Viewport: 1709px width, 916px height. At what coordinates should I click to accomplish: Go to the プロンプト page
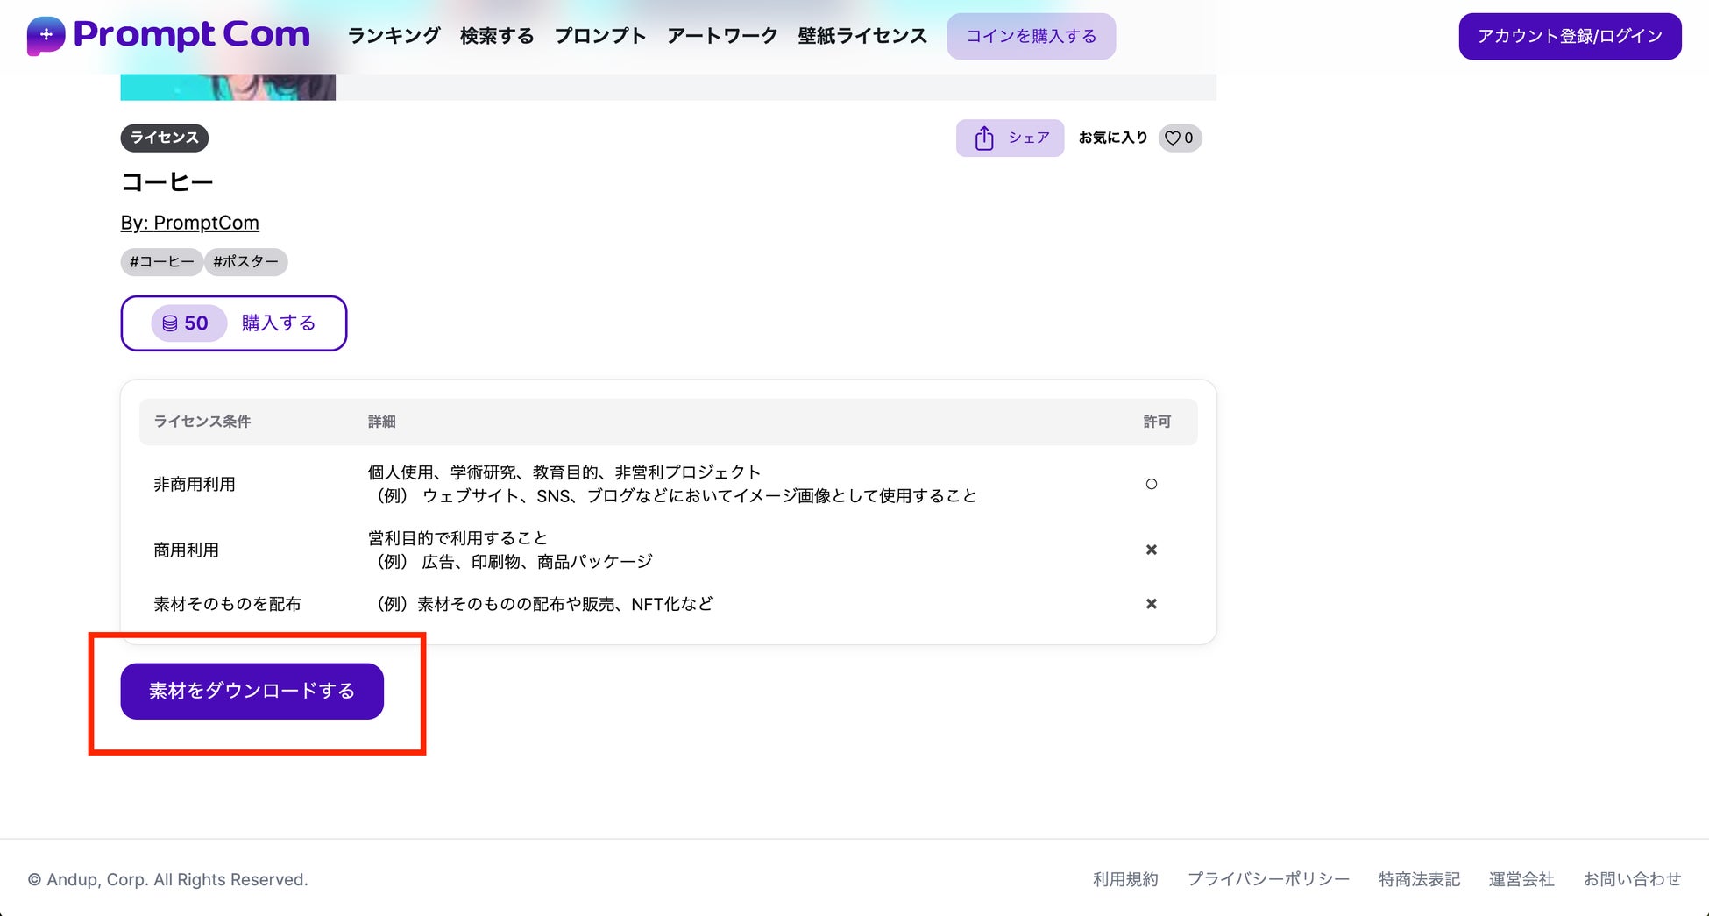(600, 36)
